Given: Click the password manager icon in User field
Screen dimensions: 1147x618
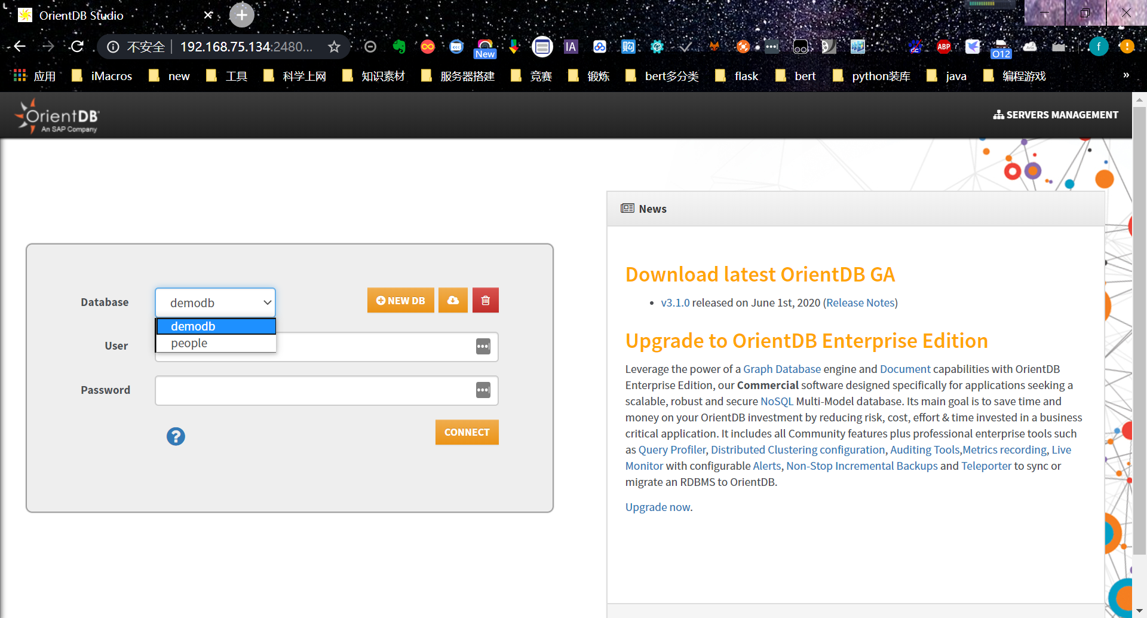Looking at the screenshot, I should tap(483, 347).
